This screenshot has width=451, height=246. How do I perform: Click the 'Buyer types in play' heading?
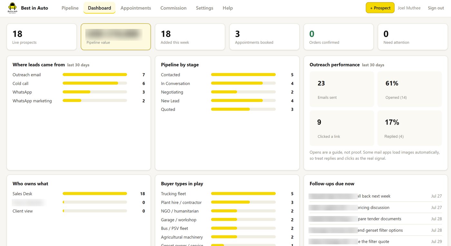(x=182, y=184)
